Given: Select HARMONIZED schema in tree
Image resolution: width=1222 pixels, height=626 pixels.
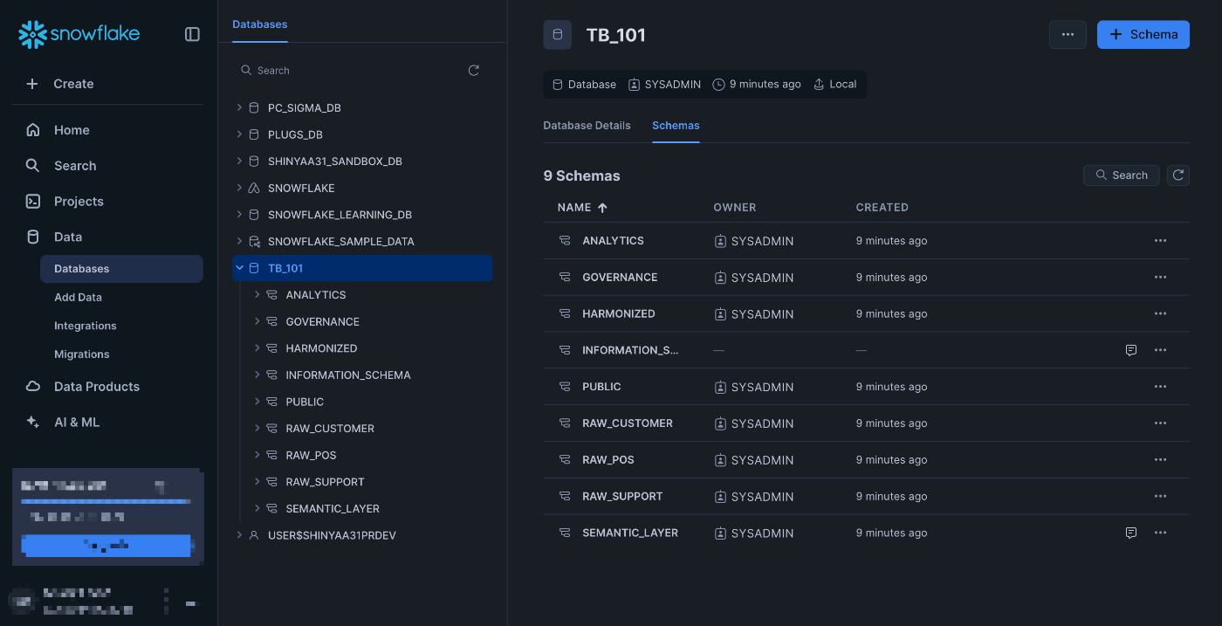Looking at the screenshot, I should tap(321, 348).
